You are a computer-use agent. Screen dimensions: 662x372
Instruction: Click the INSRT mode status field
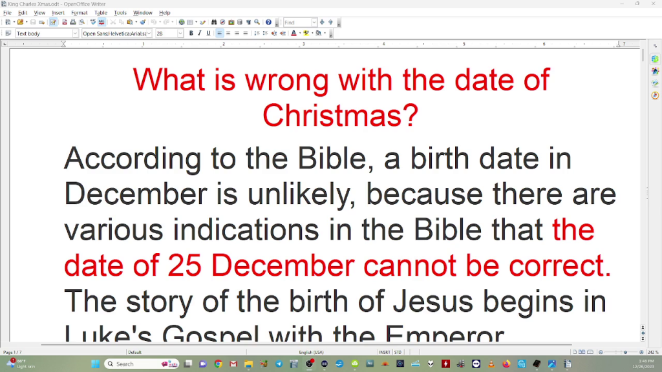(x=385, y=352)
